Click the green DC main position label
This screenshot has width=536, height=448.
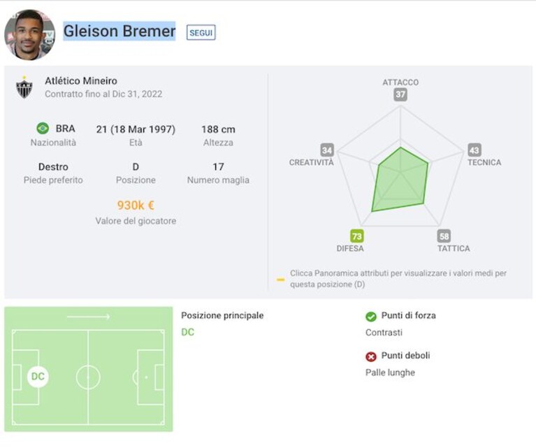click(x=188, y=332)
